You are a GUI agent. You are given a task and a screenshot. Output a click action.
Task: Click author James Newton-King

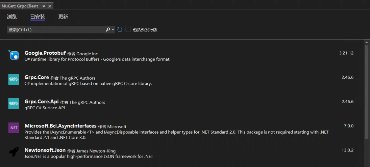coord(96,151)
